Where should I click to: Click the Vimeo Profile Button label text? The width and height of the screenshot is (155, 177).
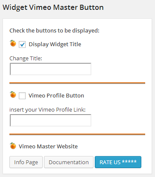point(56,95)
